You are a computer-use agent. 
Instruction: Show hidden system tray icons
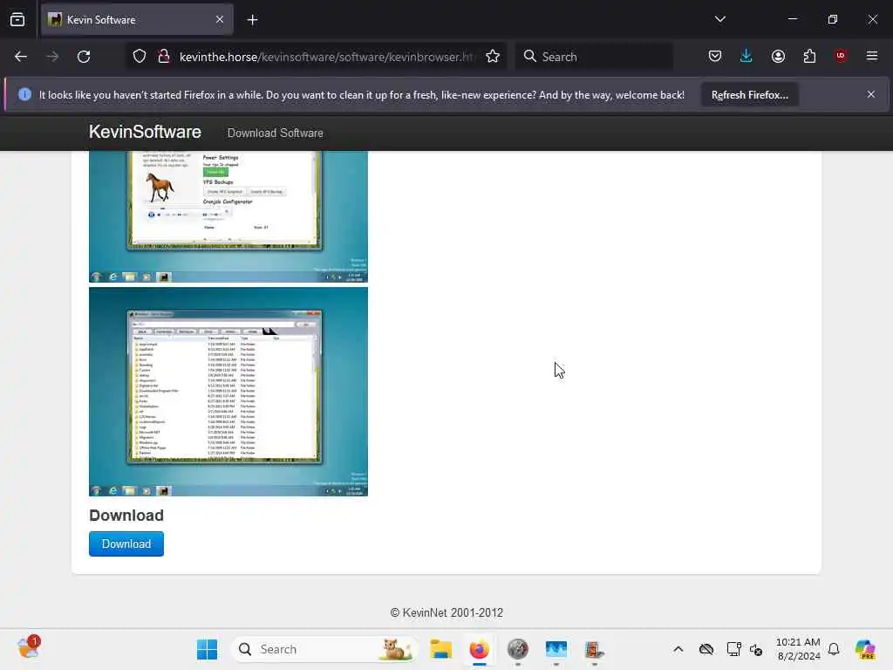678,649
